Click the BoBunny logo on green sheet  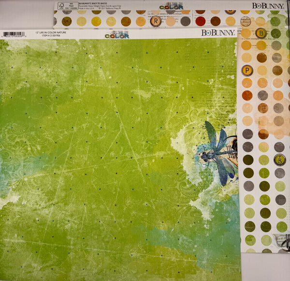tap(218, 33)
